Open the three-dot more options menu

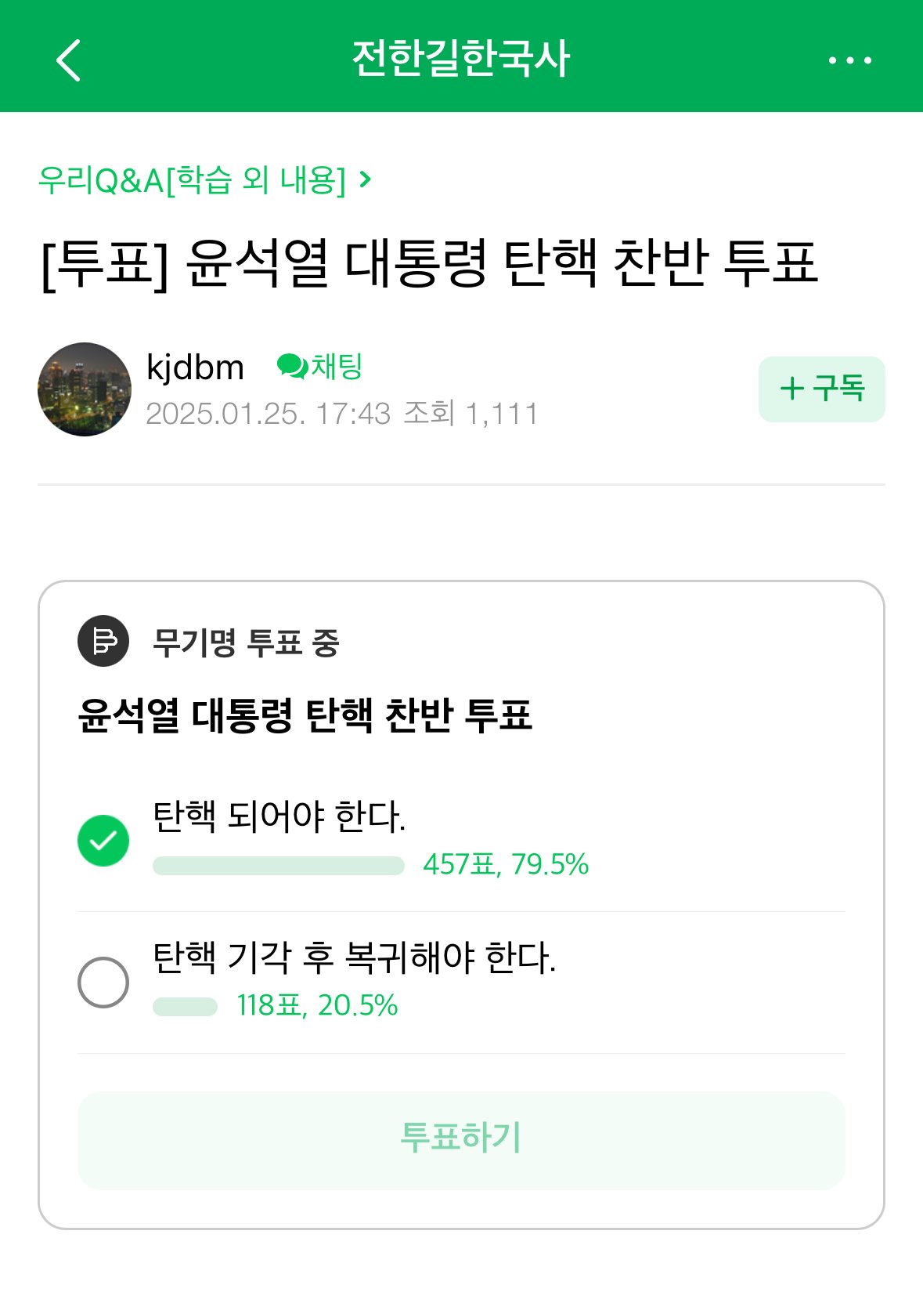click(x=850, y=60)
